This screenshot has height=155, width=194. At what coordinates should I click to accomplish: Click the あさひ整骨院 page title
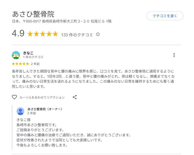coord(33,14)
